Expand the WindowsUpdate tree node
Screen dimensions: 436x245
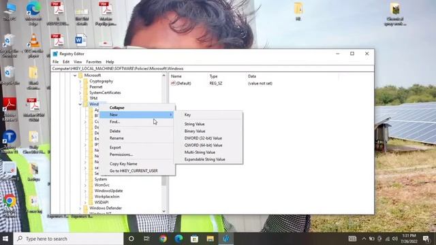tap(85, 191)
